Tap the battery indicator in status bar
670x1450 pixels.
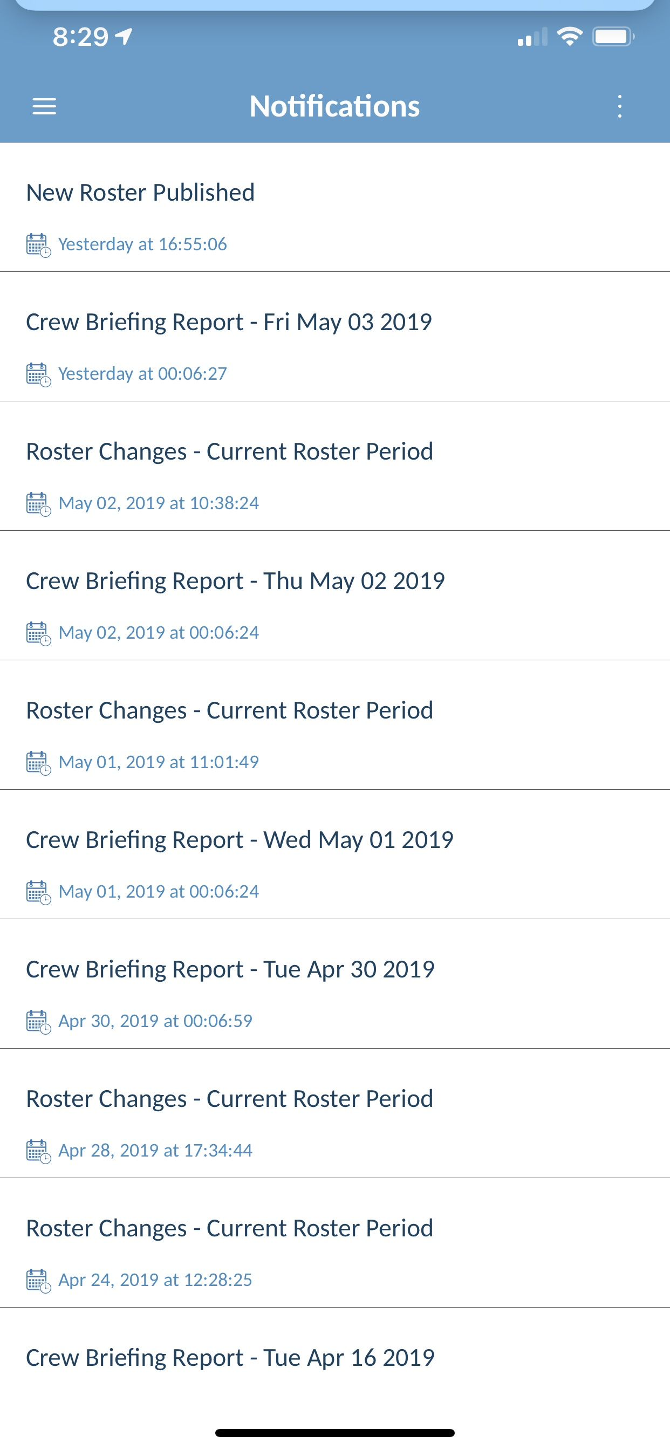tap(613, 37)
